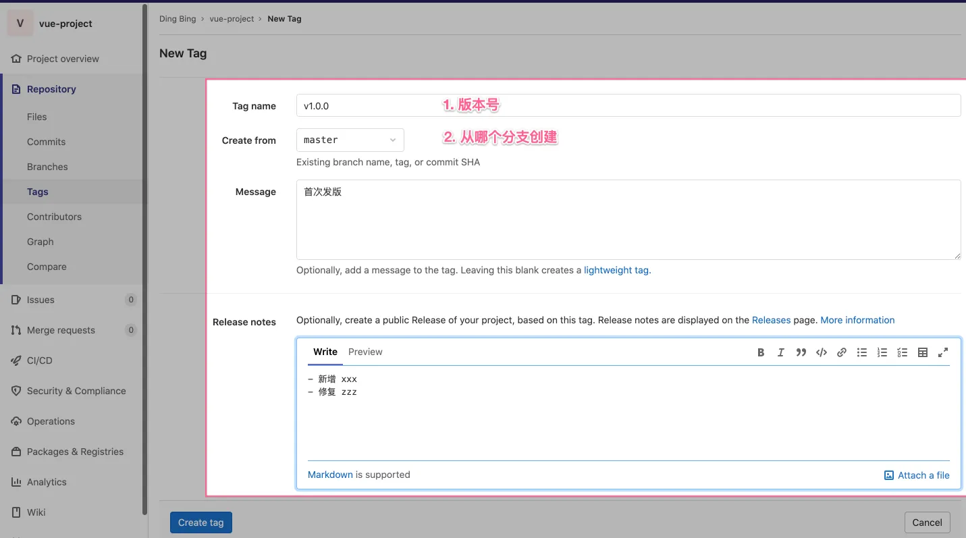Click the vue-project avatar letter V
Image resolution: width=966 pixels, height=538 pixels.
click(x=20, y=23)
